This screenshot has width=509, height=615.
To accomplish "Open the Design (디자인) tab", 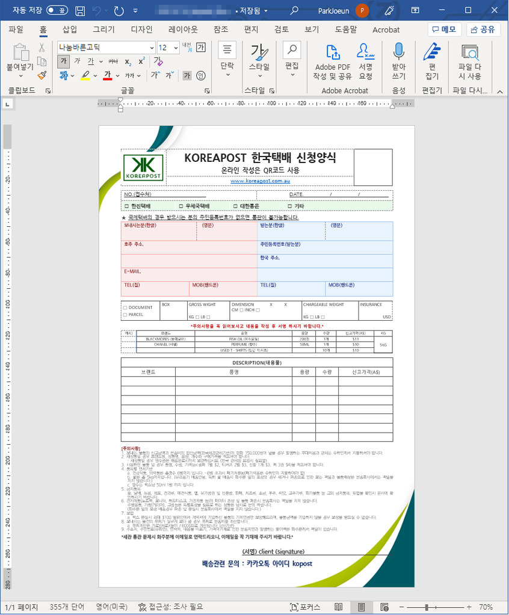I will [141, 29].
